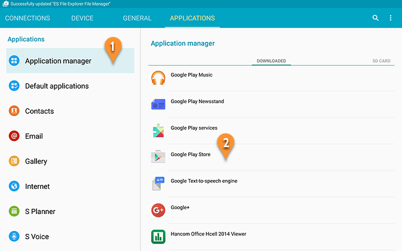Select the APPLICATIONS tab
This screenshot has width=402, height=251.
192,18
